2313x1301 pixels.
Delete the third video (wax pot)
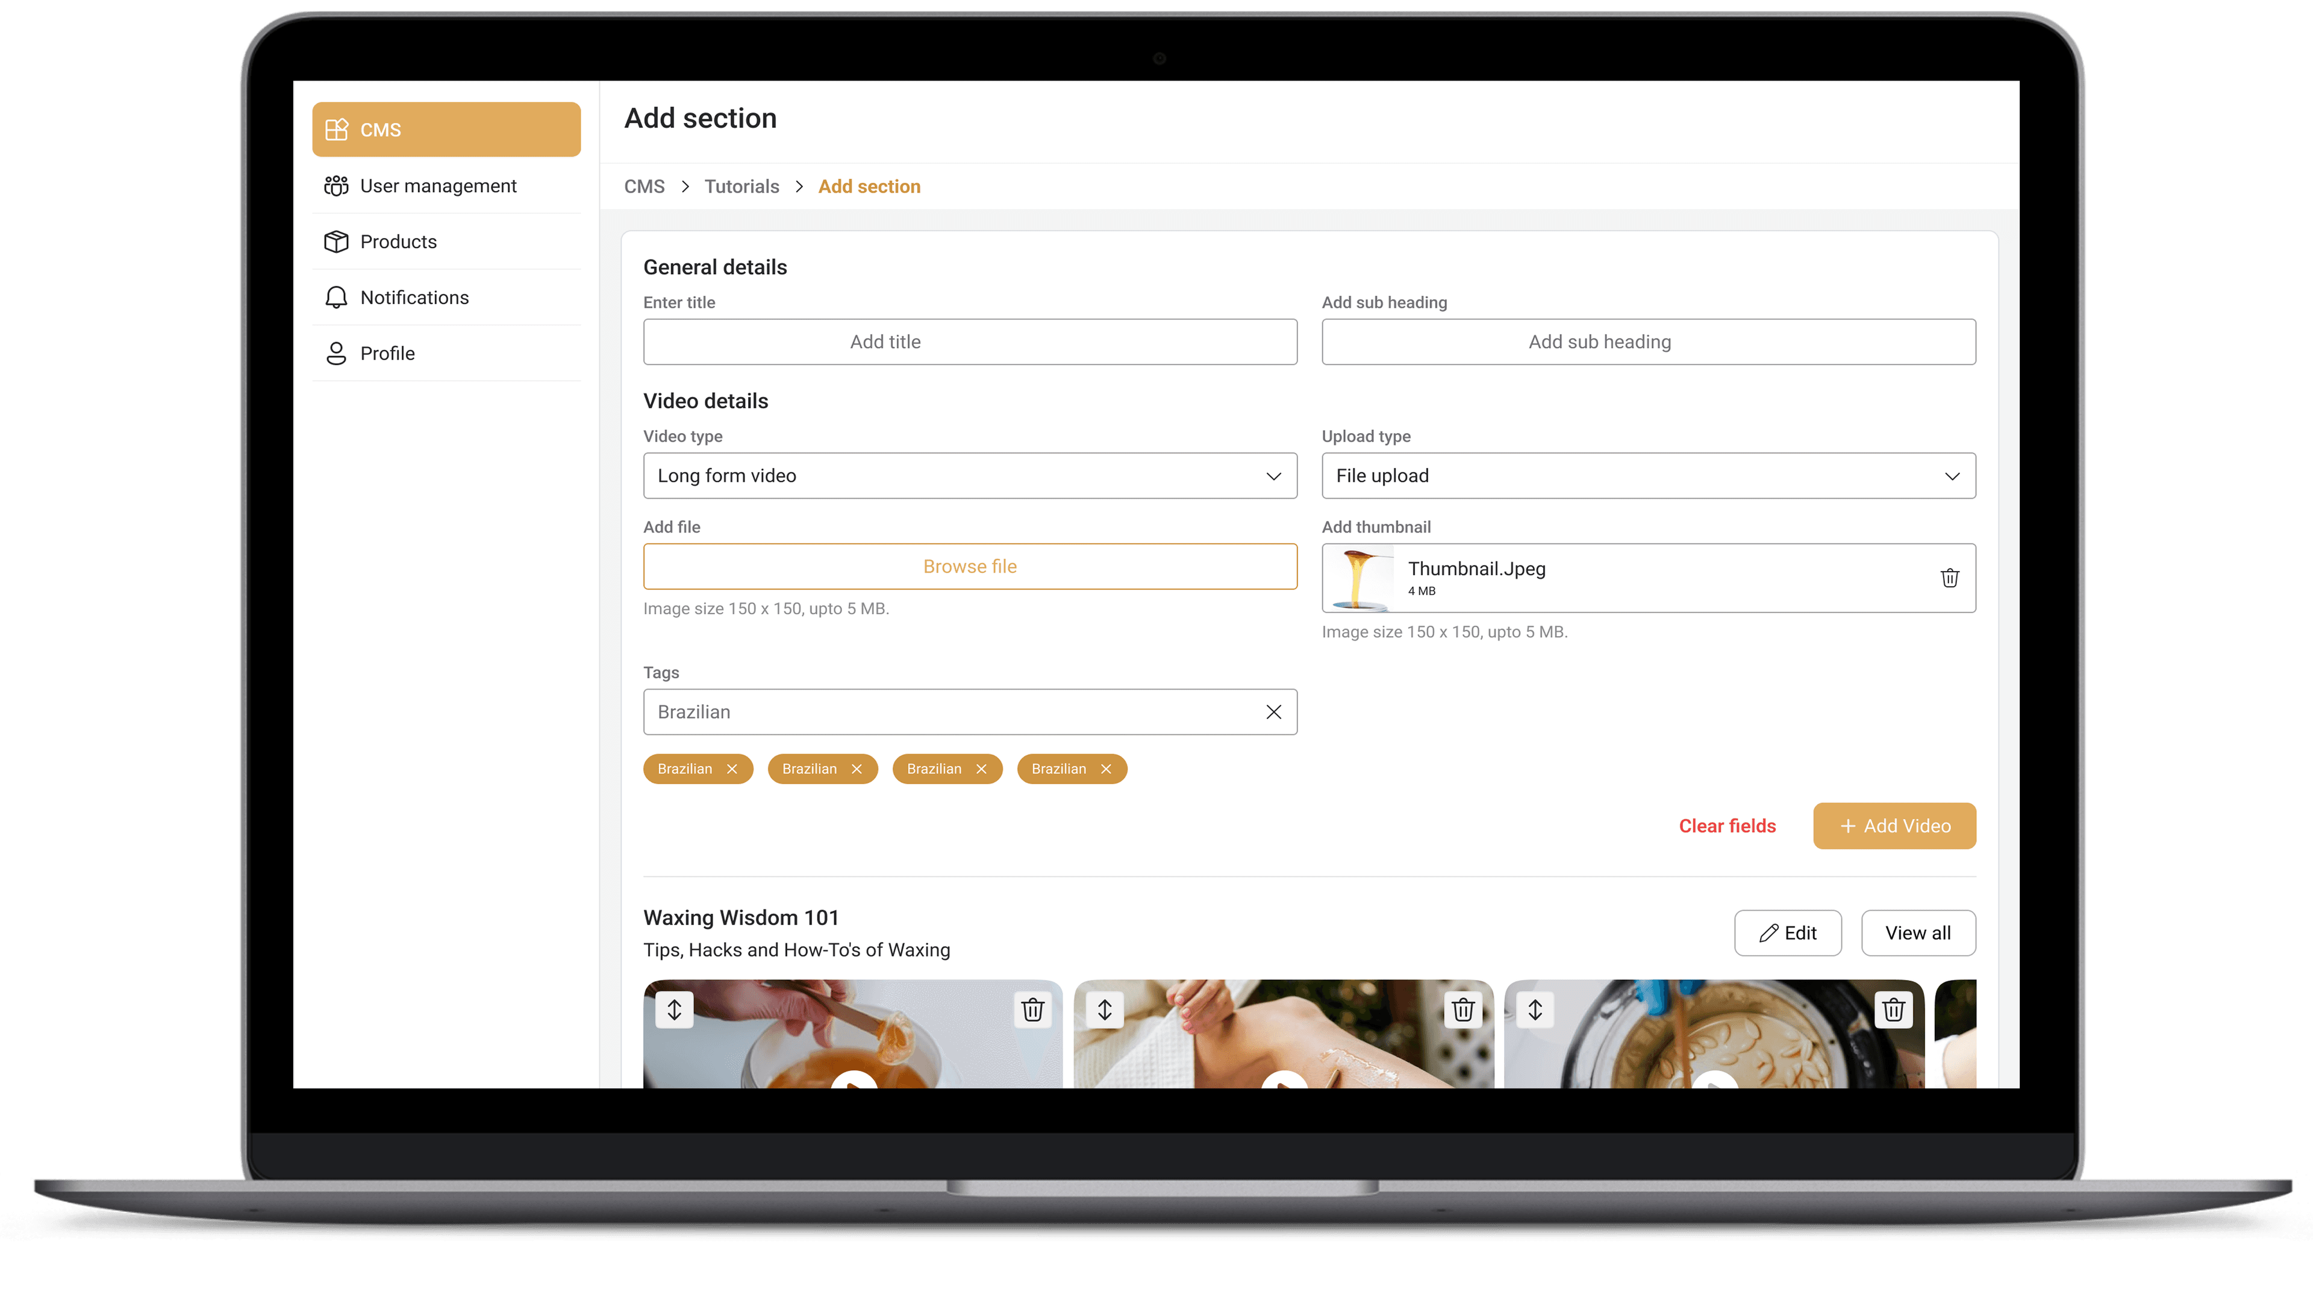(1894, 1010)
